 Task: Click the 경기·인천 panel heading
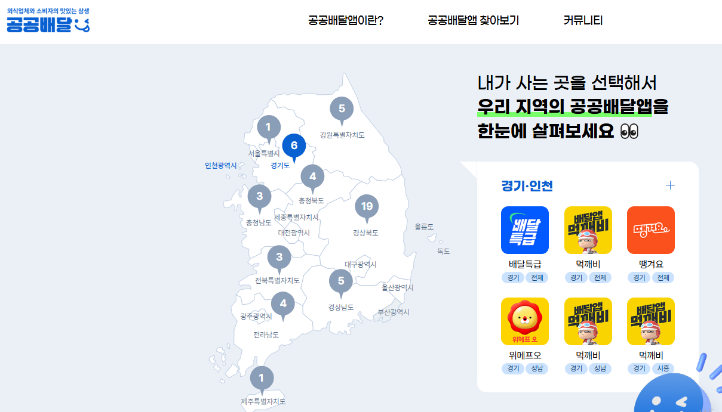click(x=527, y=185)
